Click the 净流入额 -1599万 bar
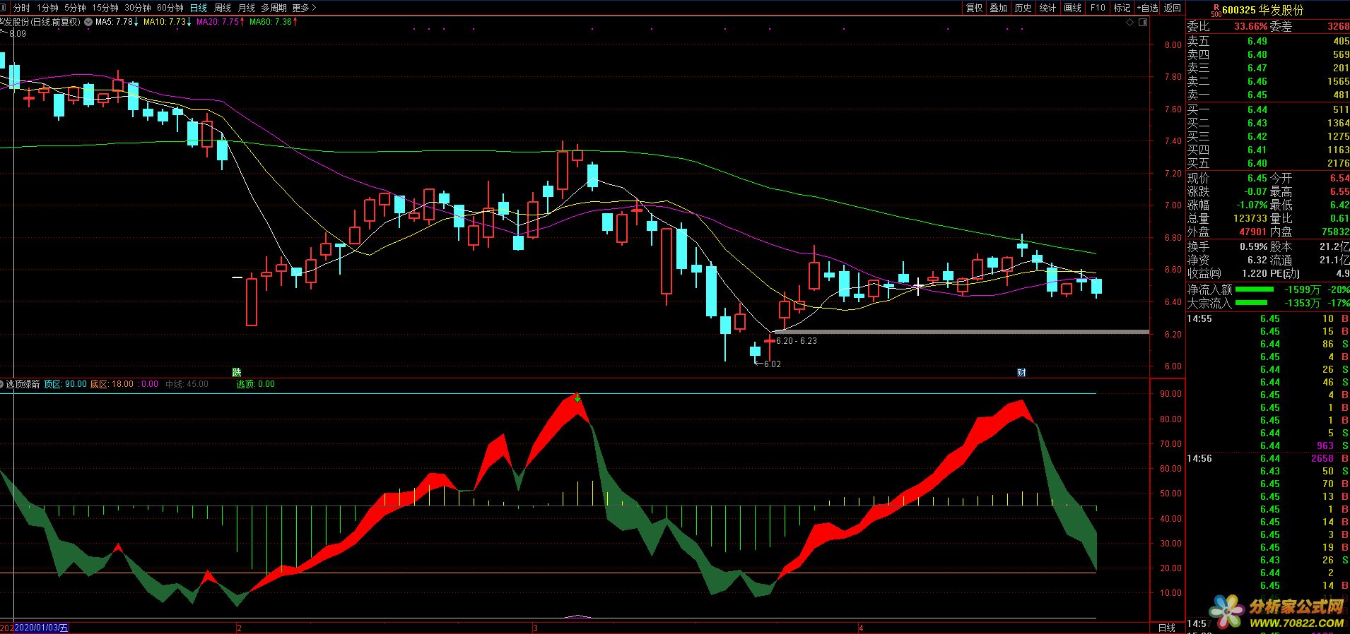This screenshot has width=1350, height=634. coord(1254,289)
